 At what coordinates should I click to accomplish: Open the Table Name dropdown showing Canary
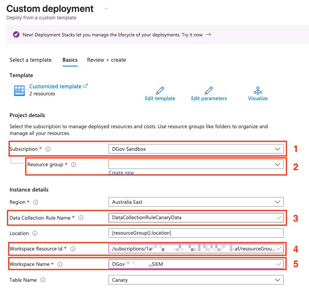tap(196, 280)
